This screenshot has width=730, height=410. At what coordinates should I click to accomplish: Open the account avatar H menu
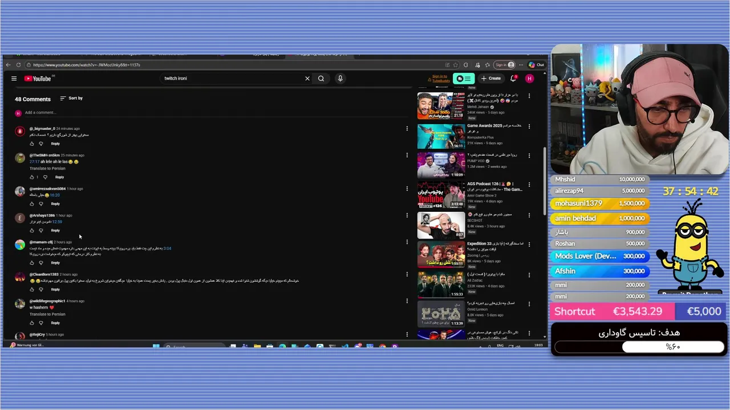click(529, 79)
